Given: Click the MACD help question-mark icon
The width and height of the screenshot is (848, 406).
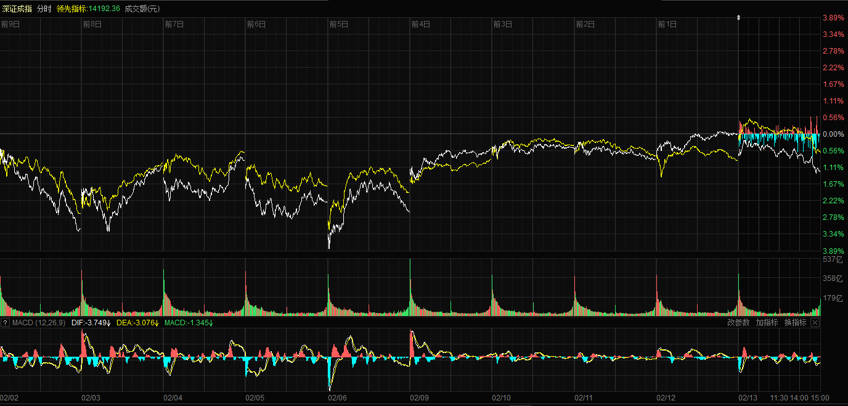Looking at the screenshot, I should click(x=5, y=323).
